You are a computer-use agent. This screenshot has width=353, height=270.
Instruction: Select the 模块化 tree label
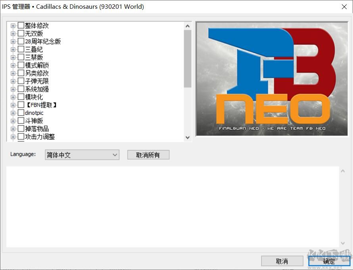click(x=34, y=97)
